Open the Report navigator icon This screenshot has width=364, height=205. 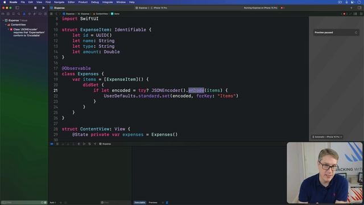tap(45, 14)
